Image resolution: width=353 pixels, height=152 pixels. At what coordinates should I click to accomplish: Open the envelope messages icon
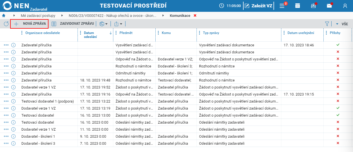click(x=329, y=6)
